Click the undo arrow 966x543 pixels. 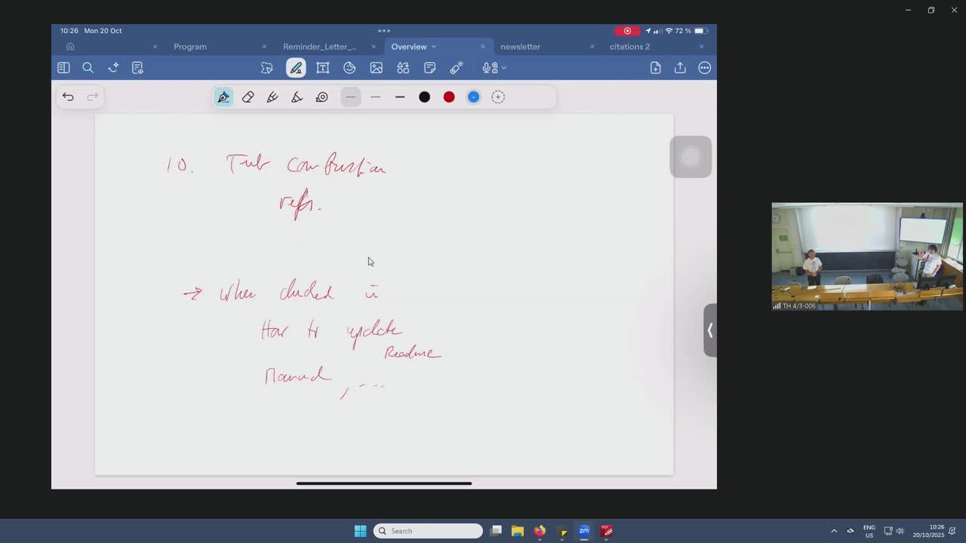68,97
